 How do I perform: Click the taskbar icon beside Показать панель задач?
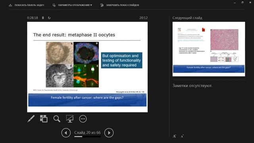(x=11, y=5)
